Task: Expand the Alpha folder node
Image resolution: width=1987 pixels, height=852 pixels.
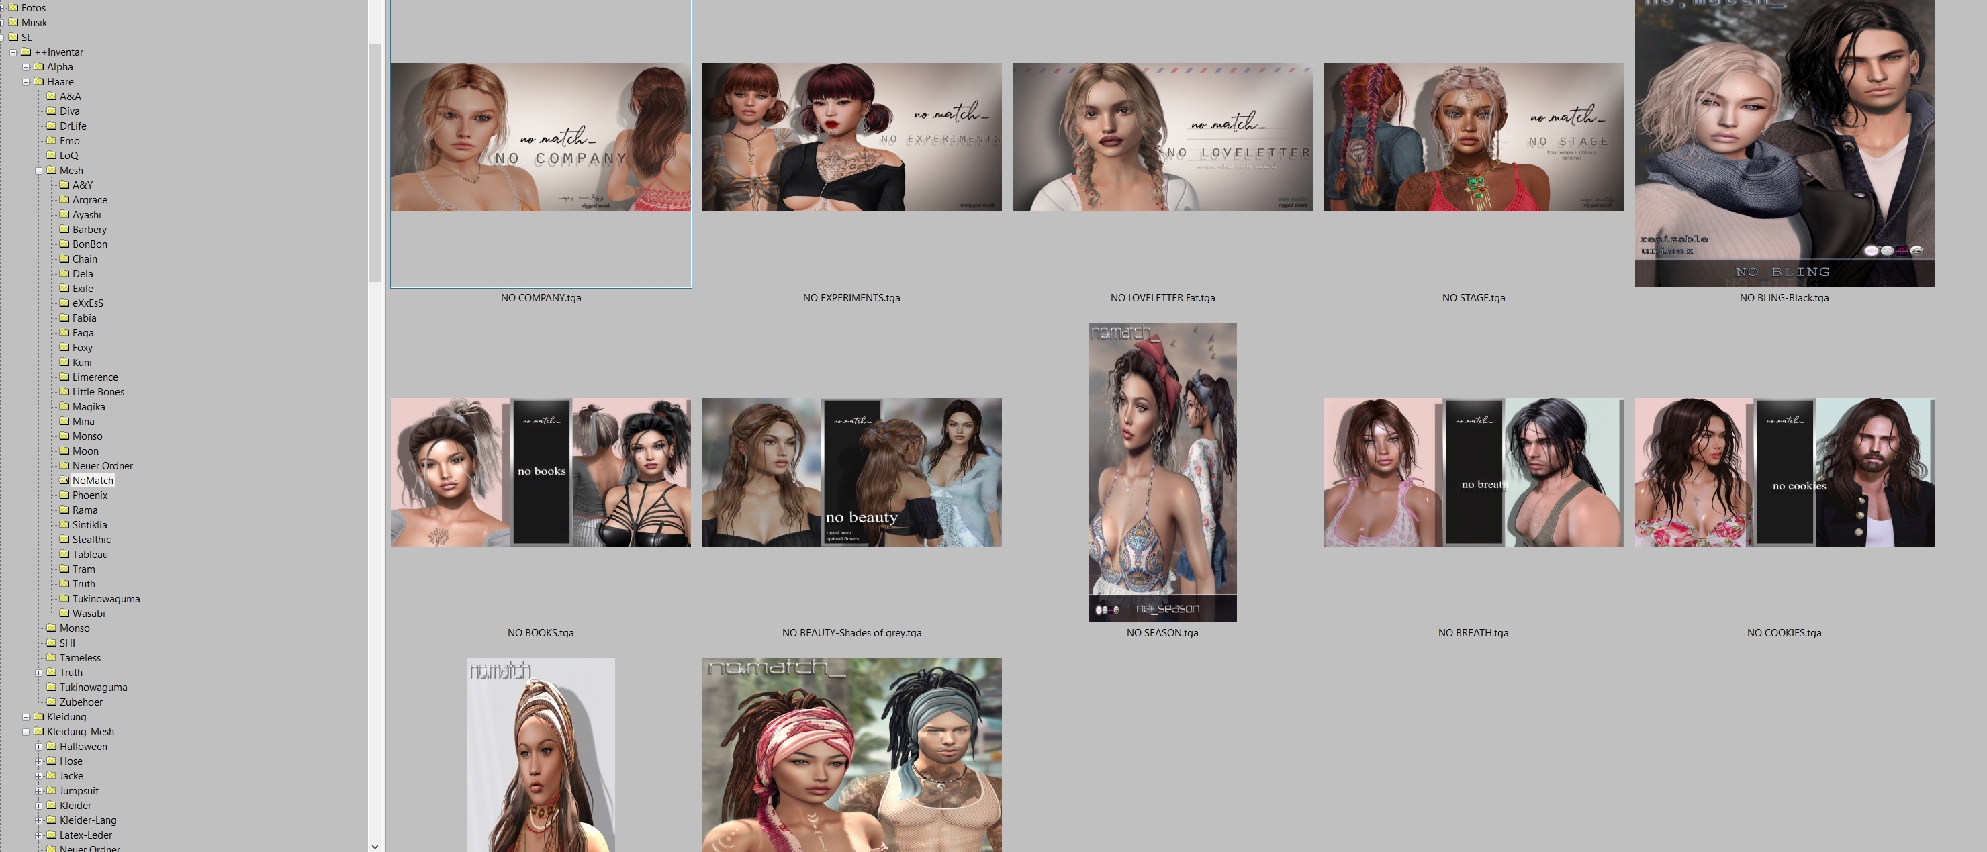Action: pos(26,67)
